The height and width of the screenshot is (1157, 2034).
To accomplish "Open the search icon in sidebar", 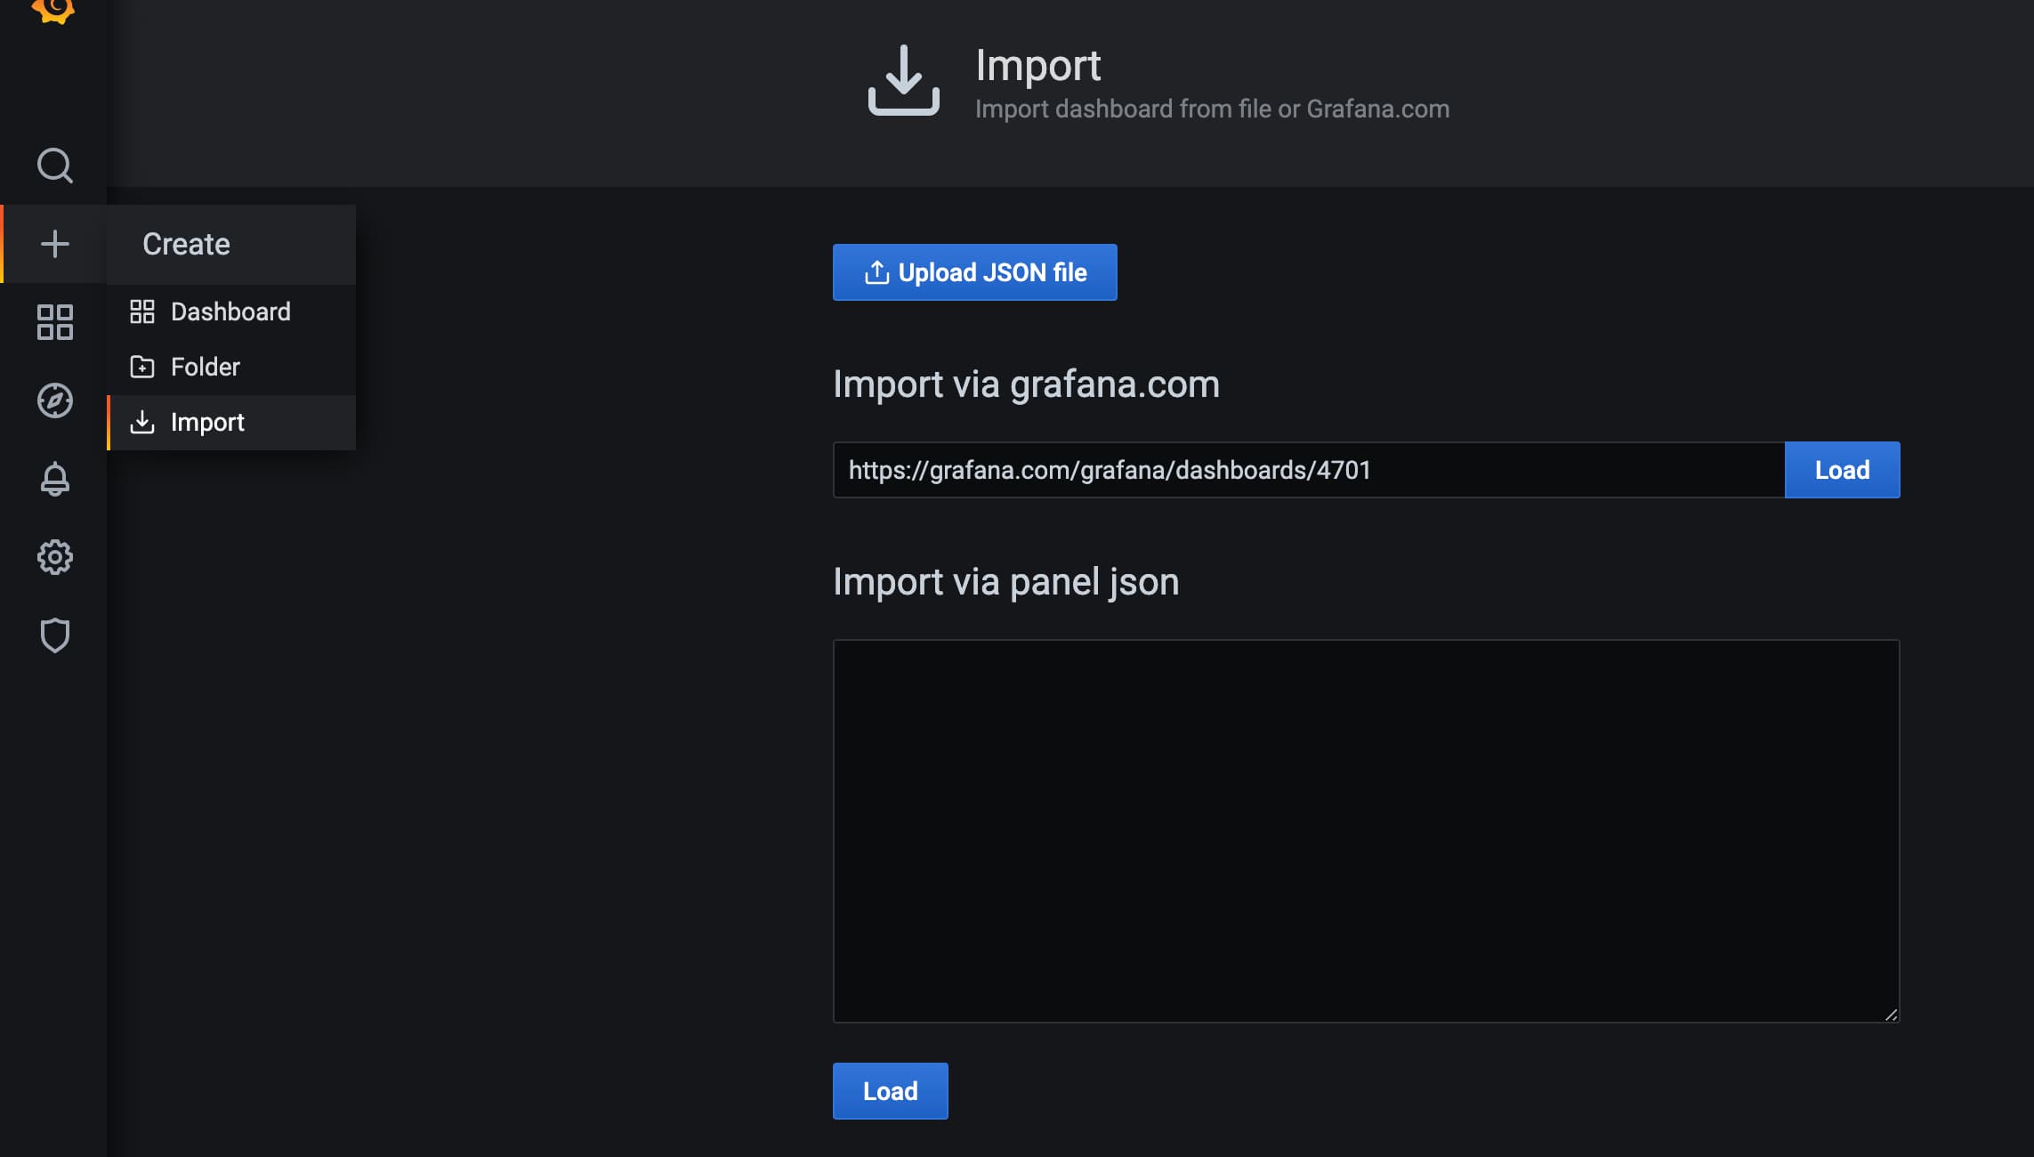I will tap(54, 166).
